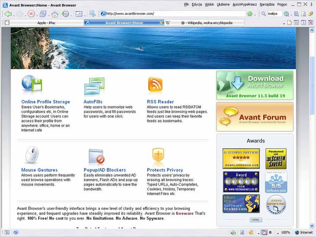Click the pointer arrow icon left of the address bar

93,14
